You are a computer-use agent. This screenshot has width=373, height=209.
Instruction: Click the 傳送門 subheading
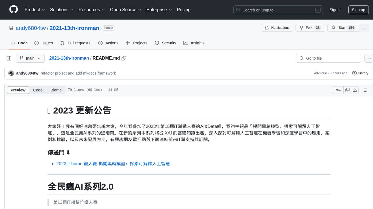click(x=59, y=152)
